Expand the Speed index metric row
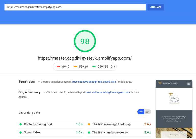The width and height of the screenshot is (196, 139). (32, 132)
